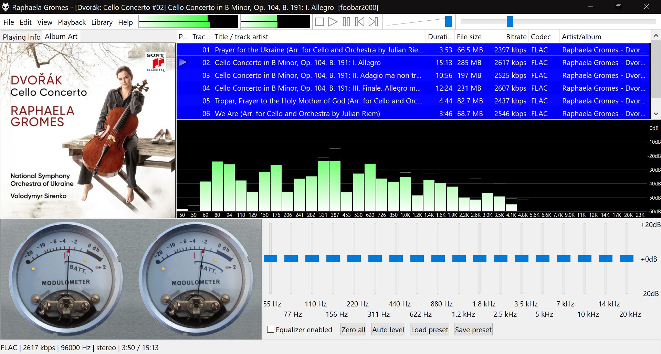Open the Edit menu
Screen dimensions: 661x354
point(25,22)
